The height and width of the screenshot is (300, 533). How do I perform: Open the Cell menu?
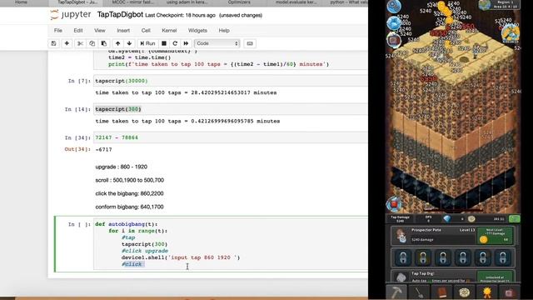click(x=146, y=30)
